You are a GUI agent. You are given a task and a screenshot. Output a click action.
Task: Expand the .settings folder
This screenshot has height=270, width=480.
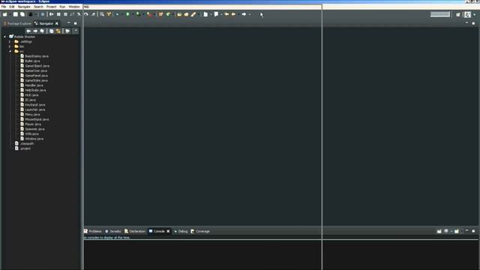point(10,42)
